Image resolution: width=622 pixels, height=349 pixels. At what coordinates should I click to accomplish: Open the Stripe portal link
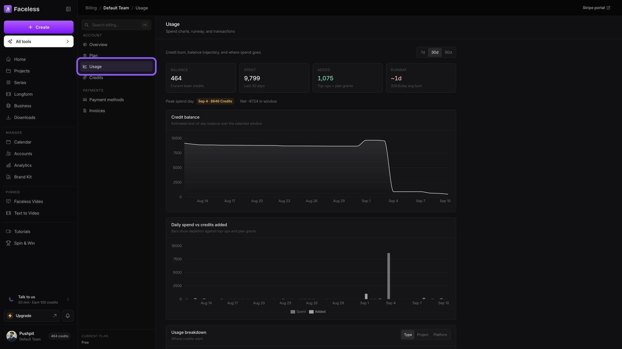[596, 8]
